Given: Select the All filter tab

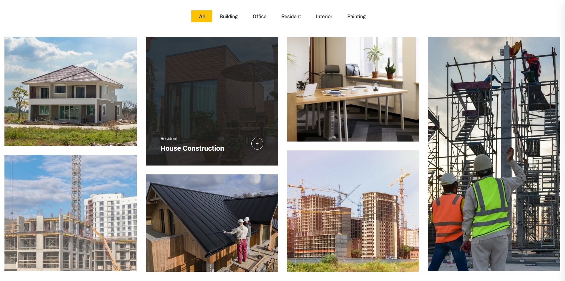Looking at the screenshot, I should pyautogui.click(x=202, y=16).
